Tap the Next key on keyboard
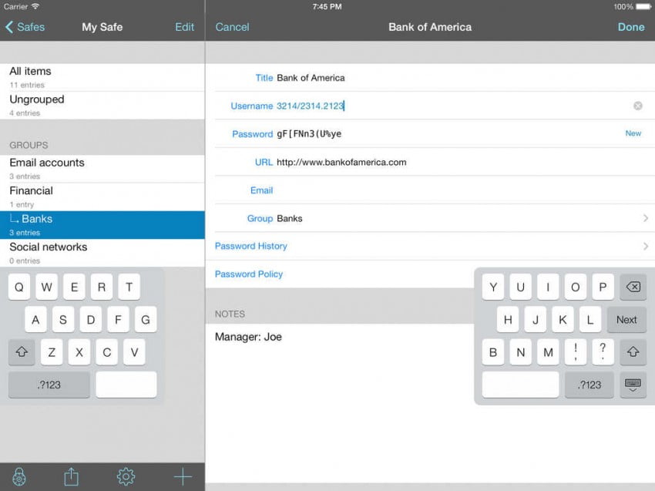The image size is (655, 491). coord(626,320)
